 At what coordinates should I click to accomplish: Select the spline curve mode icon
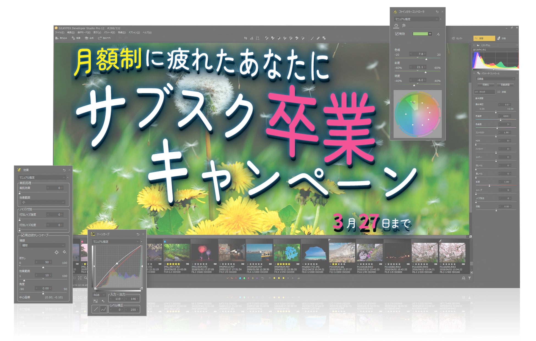pyautogui.click(x=103, y=309)
